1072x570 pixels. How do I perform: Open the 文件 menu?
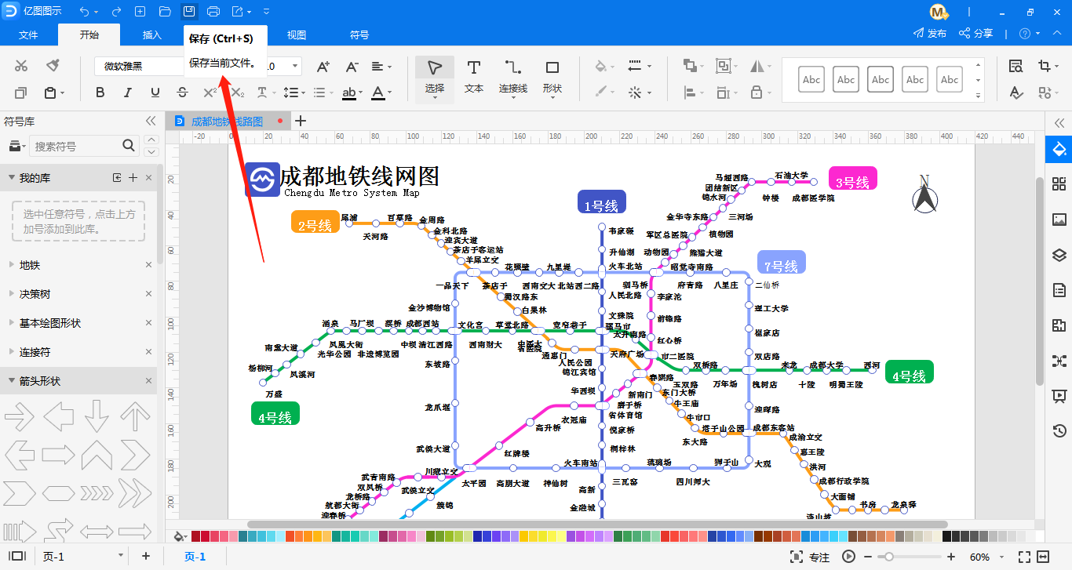(x=28, y=35)
